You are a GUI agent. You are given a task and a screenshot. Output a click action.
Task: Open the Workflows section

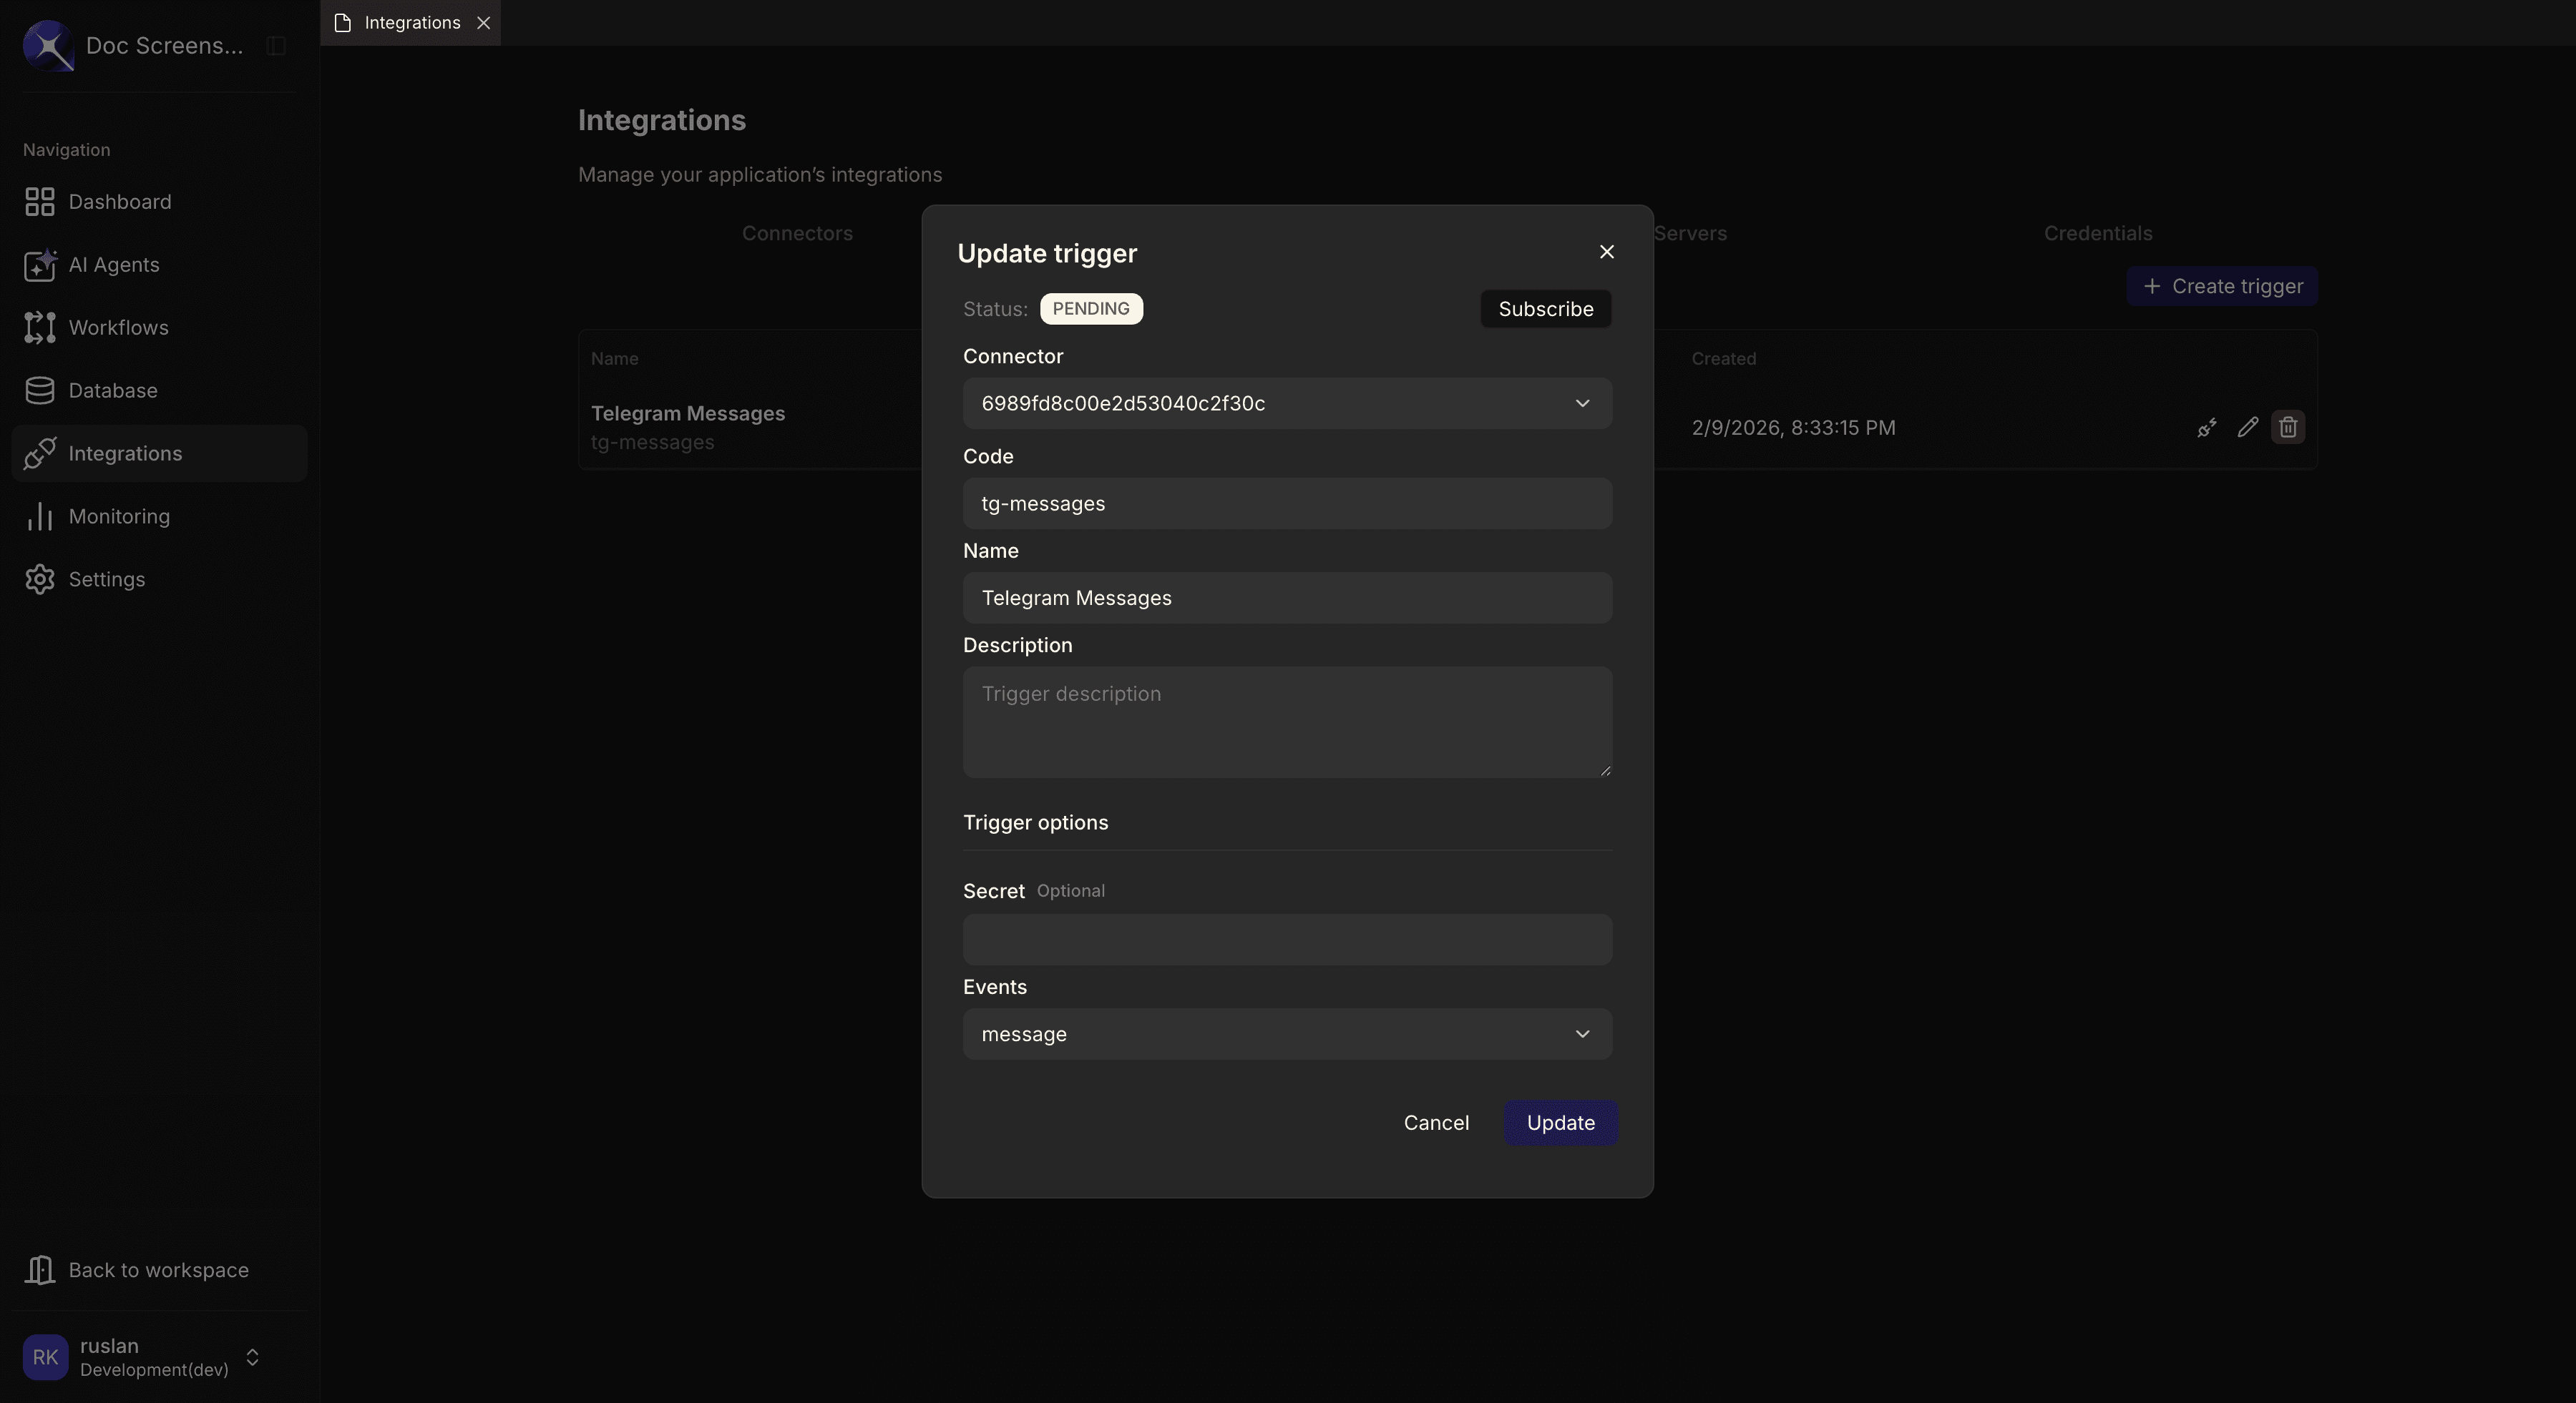tap(118, 328)
